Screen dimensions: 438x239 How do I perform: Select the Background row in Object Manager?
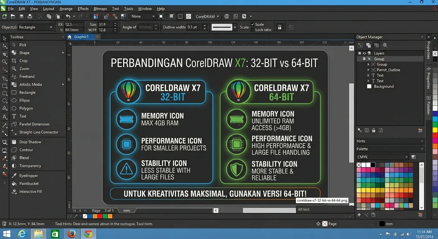(391, 87)
